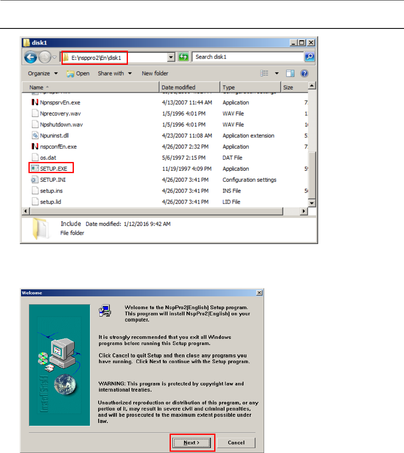The height and width of the screenshot is (453, 404).
Task: Select the NpnspsrvEn.exe application icon
Action: (x=35, y=102)
